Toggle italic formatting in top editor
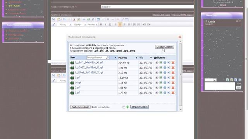This screenshot has height=139, width=248. click(x=105, y=24)
